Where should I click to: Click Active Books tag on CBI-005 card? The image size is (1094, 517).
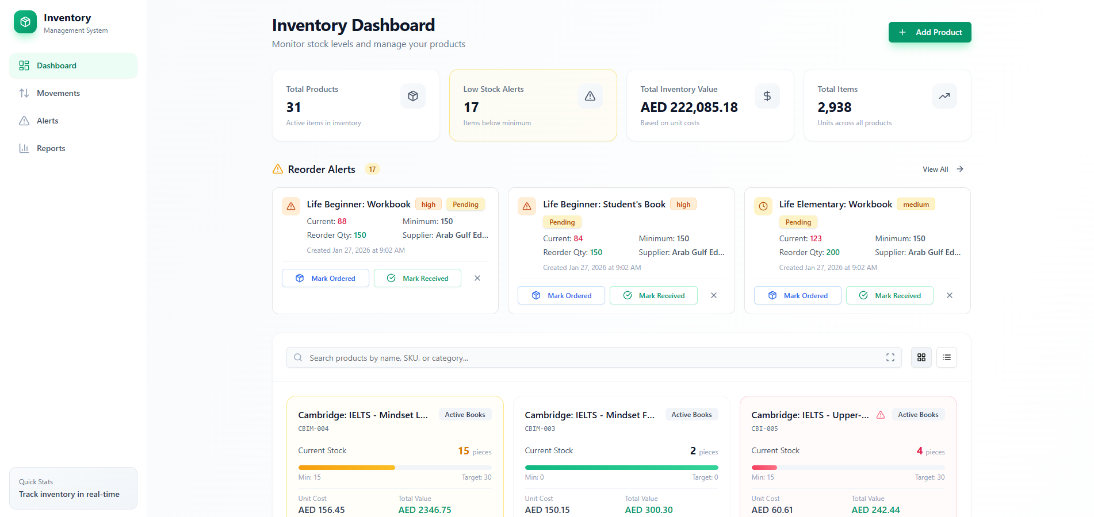918,415
